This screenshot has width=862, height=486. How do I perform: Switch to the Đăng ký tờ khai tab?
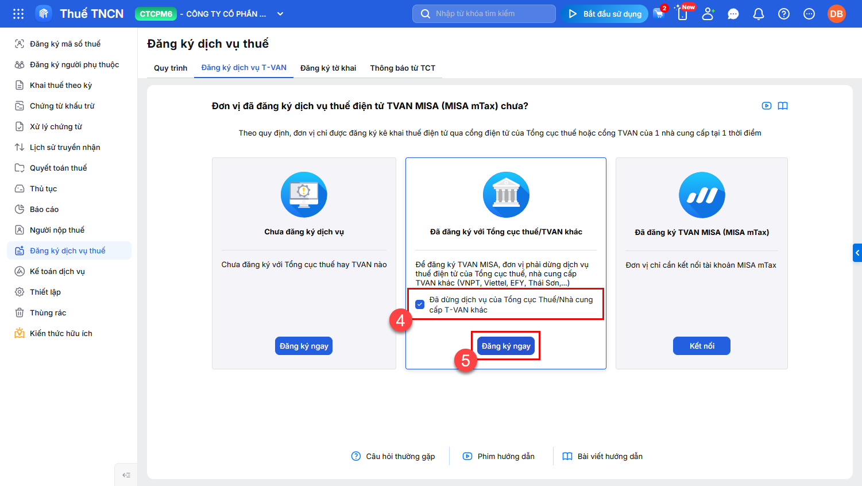[328, 68]
